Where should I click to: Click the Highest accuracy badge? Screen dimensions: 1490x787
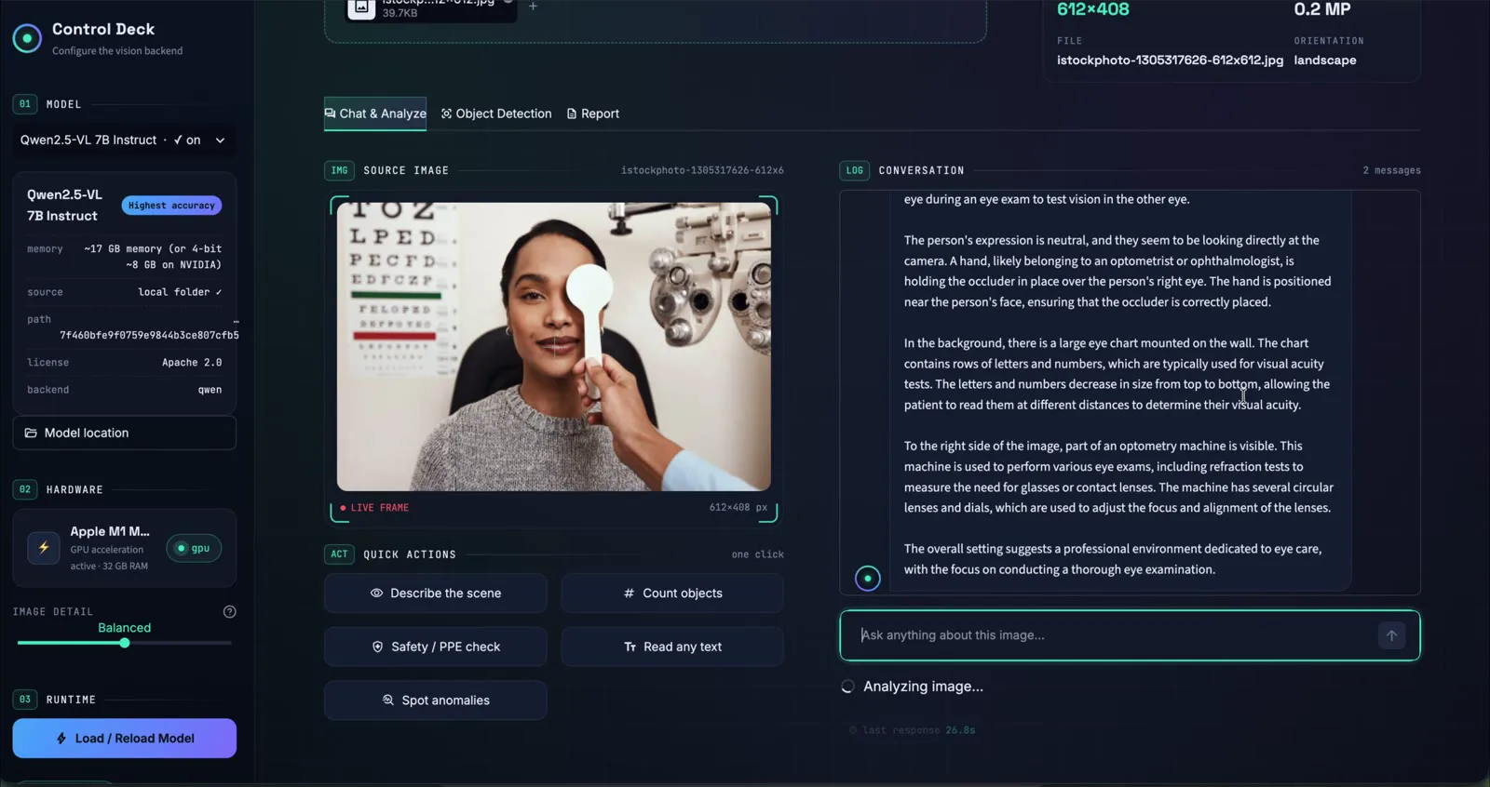[171, 206]
